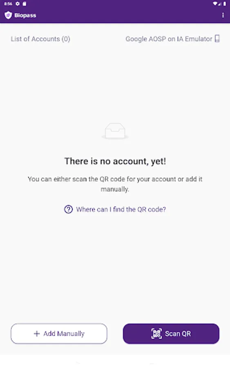230x368 pixels.
Task: Select the List of Accounts (0) label
Action: [x=40, y=39]
